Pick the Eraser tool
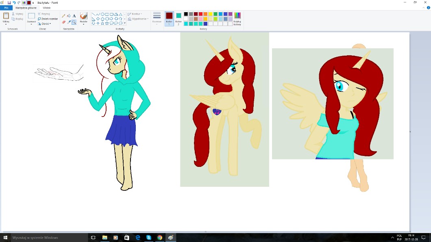Image resolution: width=431 pixels, height=242 pixels. tap(63, 22)
